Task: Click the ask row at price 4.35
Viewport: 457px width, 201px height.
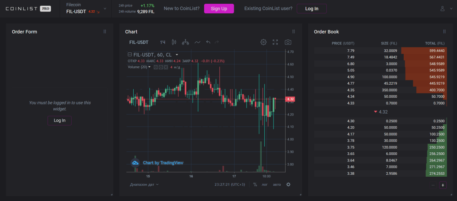Action: pyautogui.click(x=380, y=90)
